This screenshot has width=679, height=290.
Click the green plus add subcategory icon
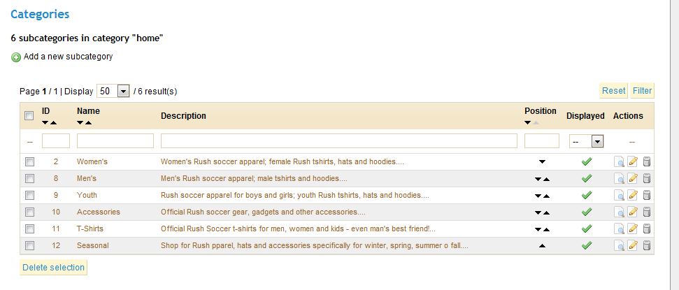point(16,57)
